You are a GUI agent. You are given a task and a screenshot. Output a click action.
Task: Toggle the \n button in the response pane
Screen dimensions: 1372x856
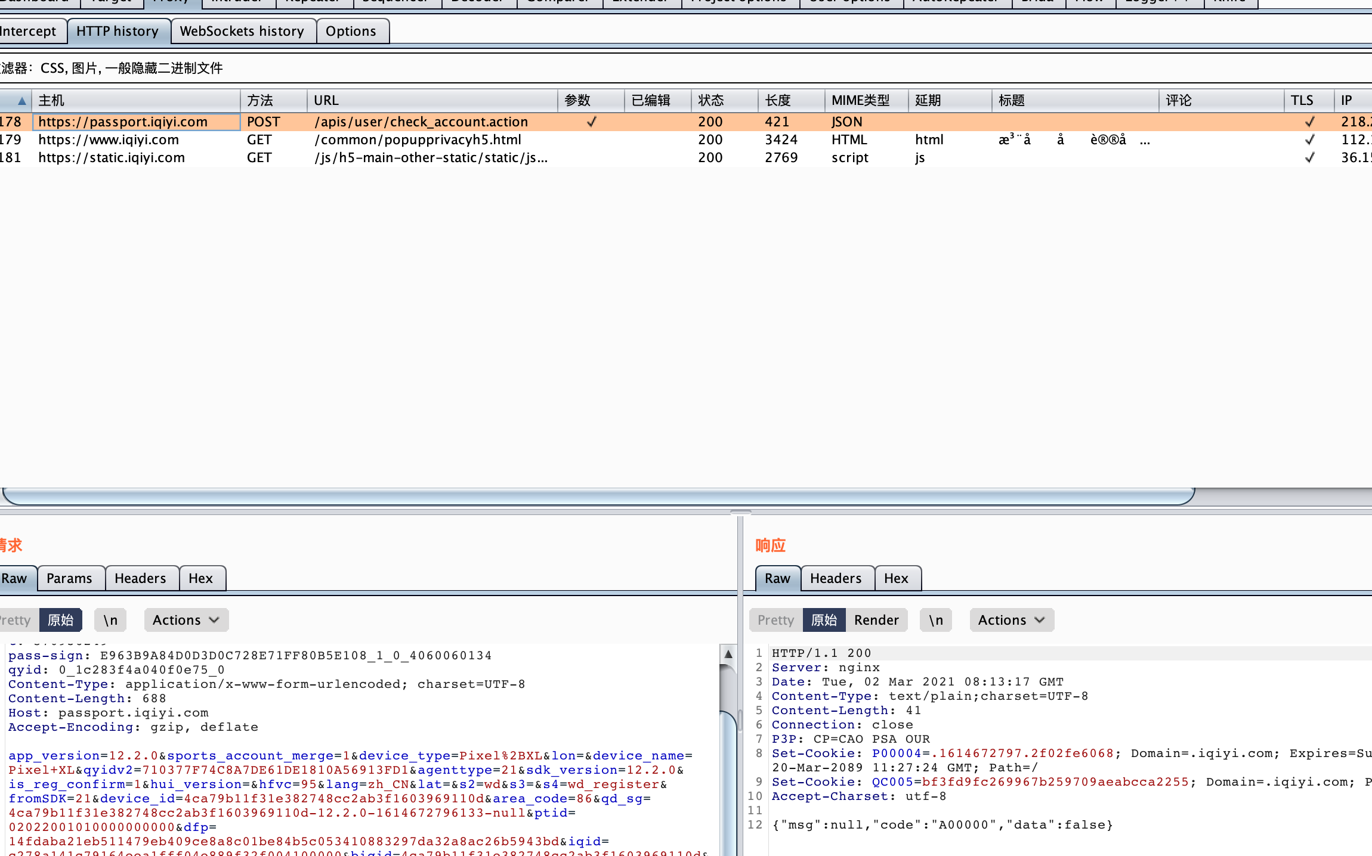pos(935,620)
